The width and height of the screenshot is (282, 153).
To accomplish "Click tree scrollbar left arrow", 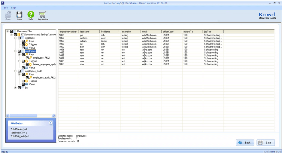I will [8, 116].
